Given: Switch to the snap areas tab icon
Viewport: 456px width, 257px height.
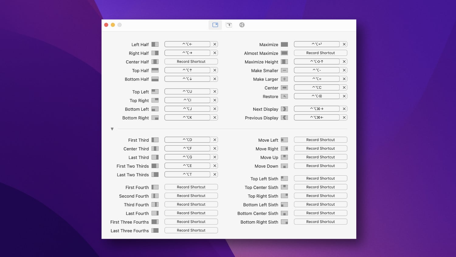Looking at the screenshot, I should coord(229,25).
